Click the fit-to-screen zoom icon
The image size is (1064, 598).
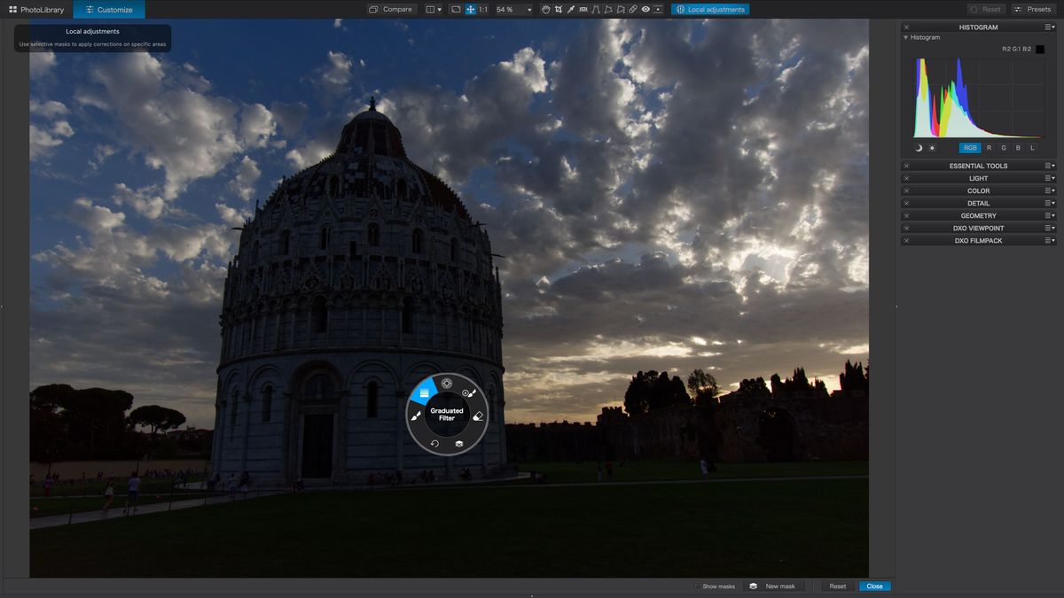[456, 9]
